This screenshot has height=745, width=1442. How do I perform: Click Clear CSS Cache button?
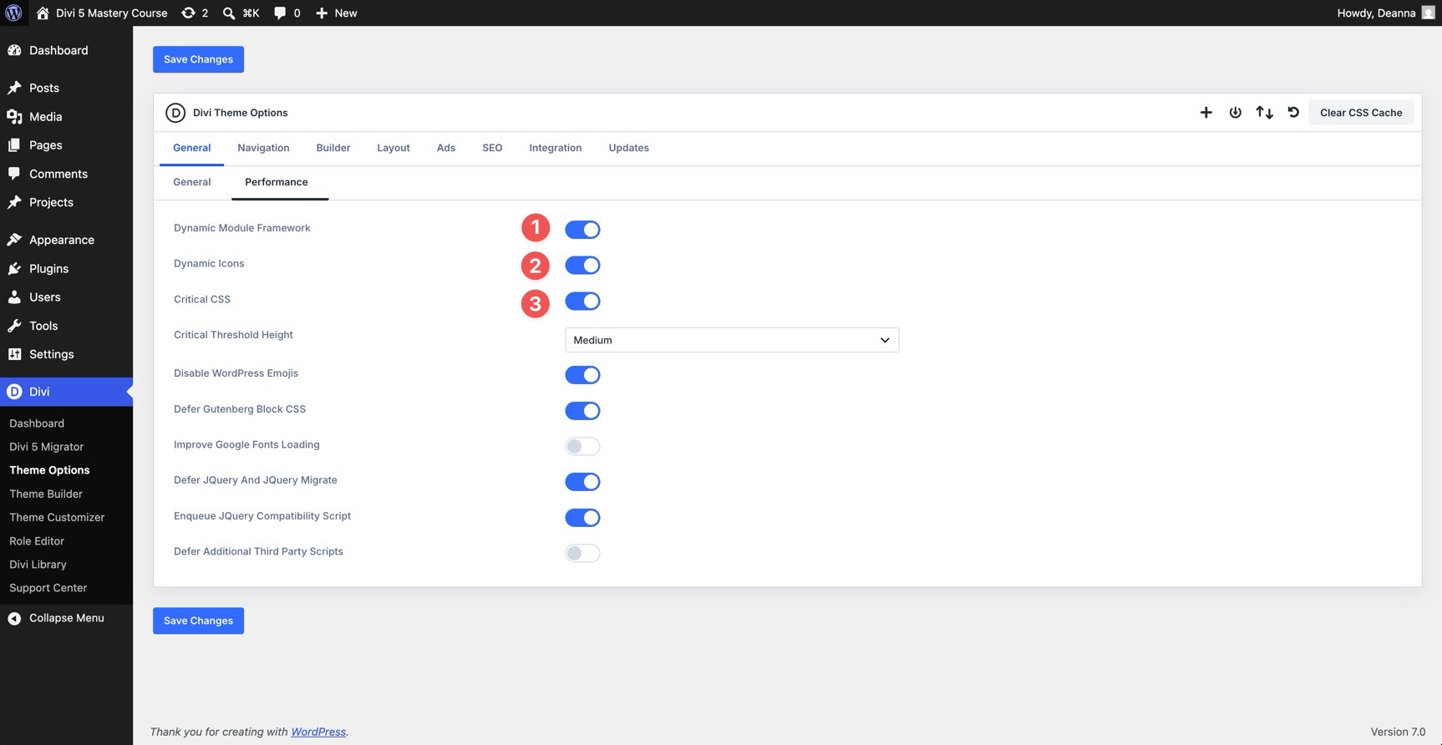point(1361,113)
